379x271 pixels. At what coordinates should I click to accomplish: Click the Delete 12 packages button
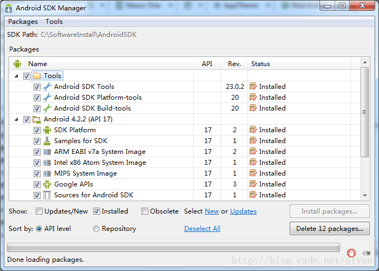[x=330, y=228]
